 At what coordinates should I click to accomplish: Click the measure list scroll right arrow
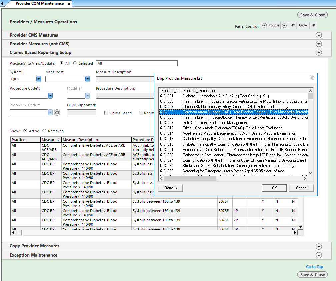tap(305, 178)
